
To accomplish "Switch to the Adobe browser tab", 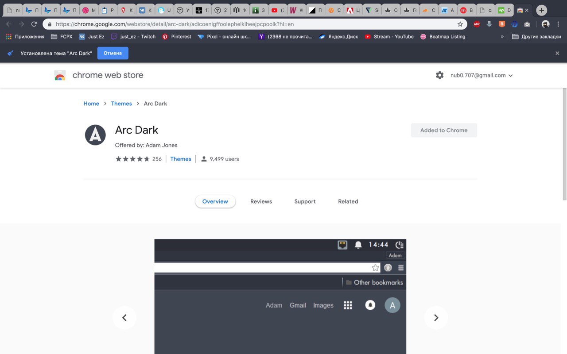I will pos(353,10).
